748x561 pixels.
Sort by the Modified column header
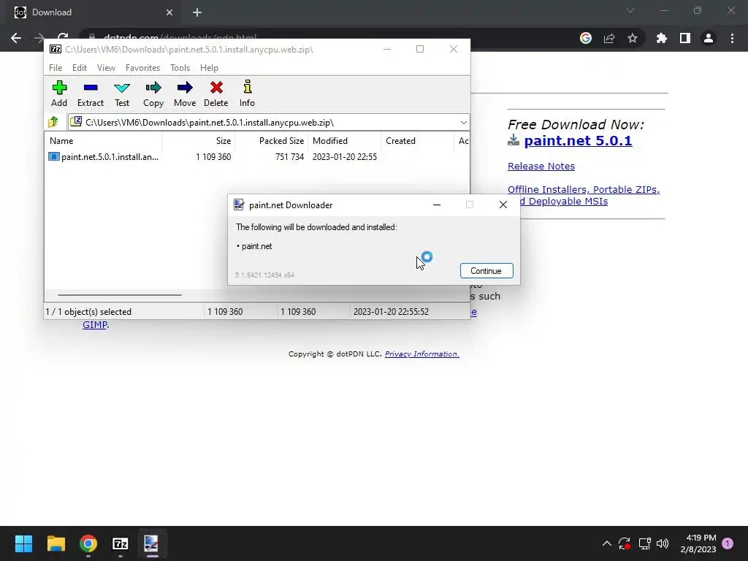click(x=345, y=141)
